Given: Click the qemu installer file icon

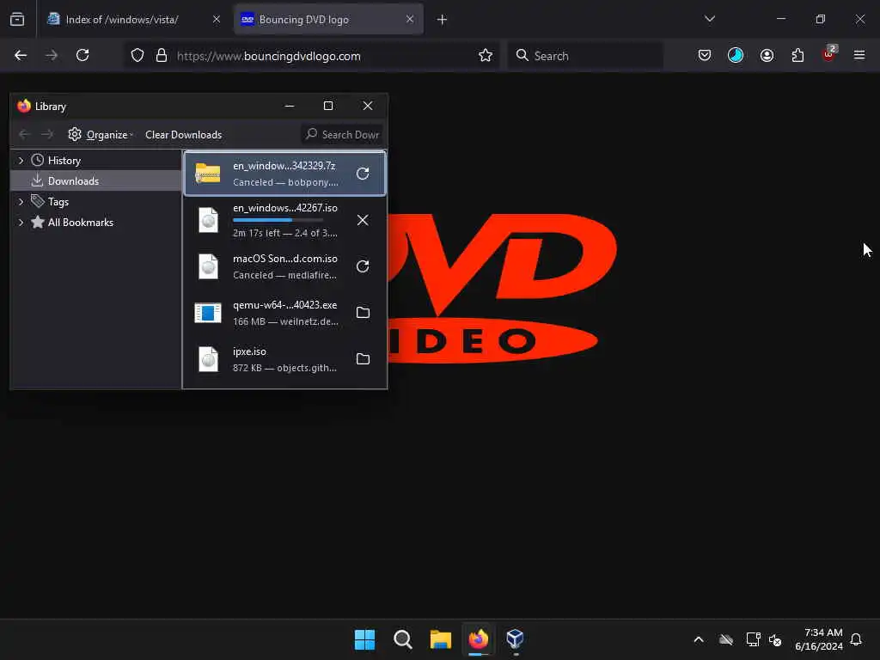Looking at the screenshot, I should click(208, 313).
